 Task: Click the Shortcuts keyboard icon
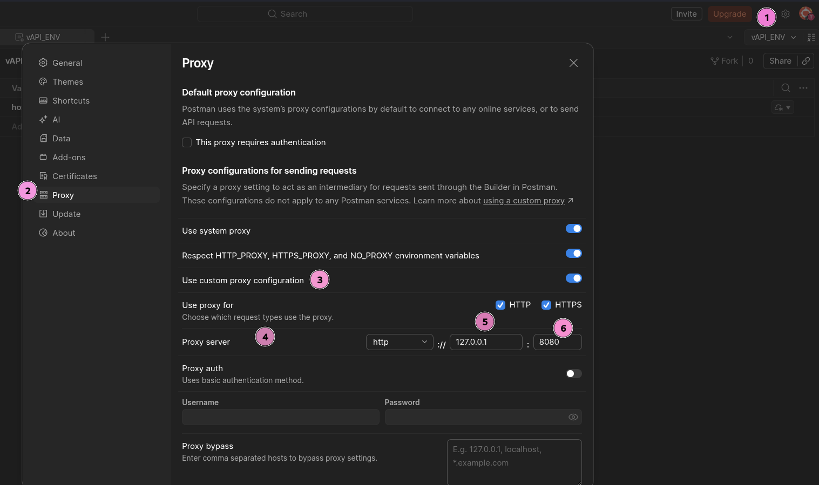(43, 101)
